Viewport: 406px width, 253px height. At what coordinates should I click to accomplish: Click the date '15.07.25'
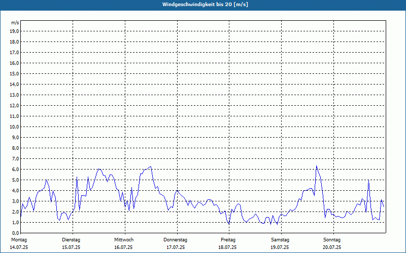[x=71, y=247]
